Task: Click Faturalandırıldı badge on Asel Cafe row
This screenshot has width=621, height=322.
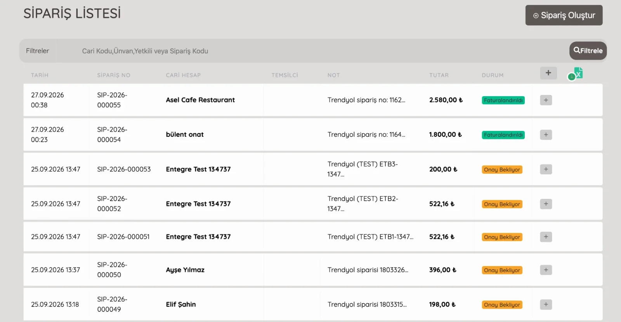Action: click(503, 100)
